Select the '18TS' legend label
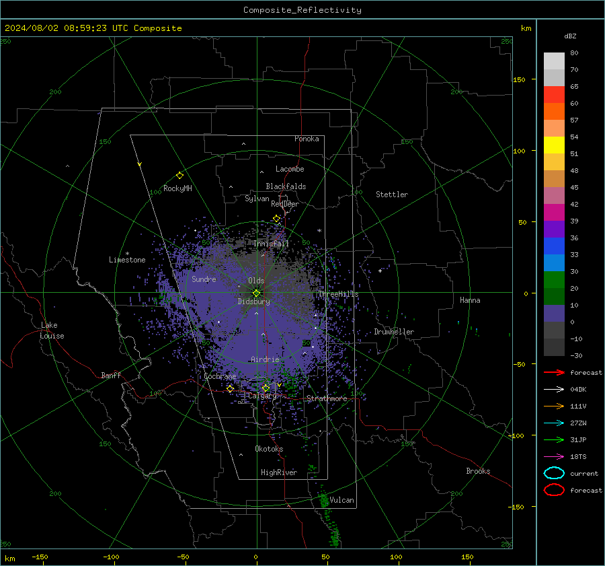This screenshot has width=605, height=566. 578,457
